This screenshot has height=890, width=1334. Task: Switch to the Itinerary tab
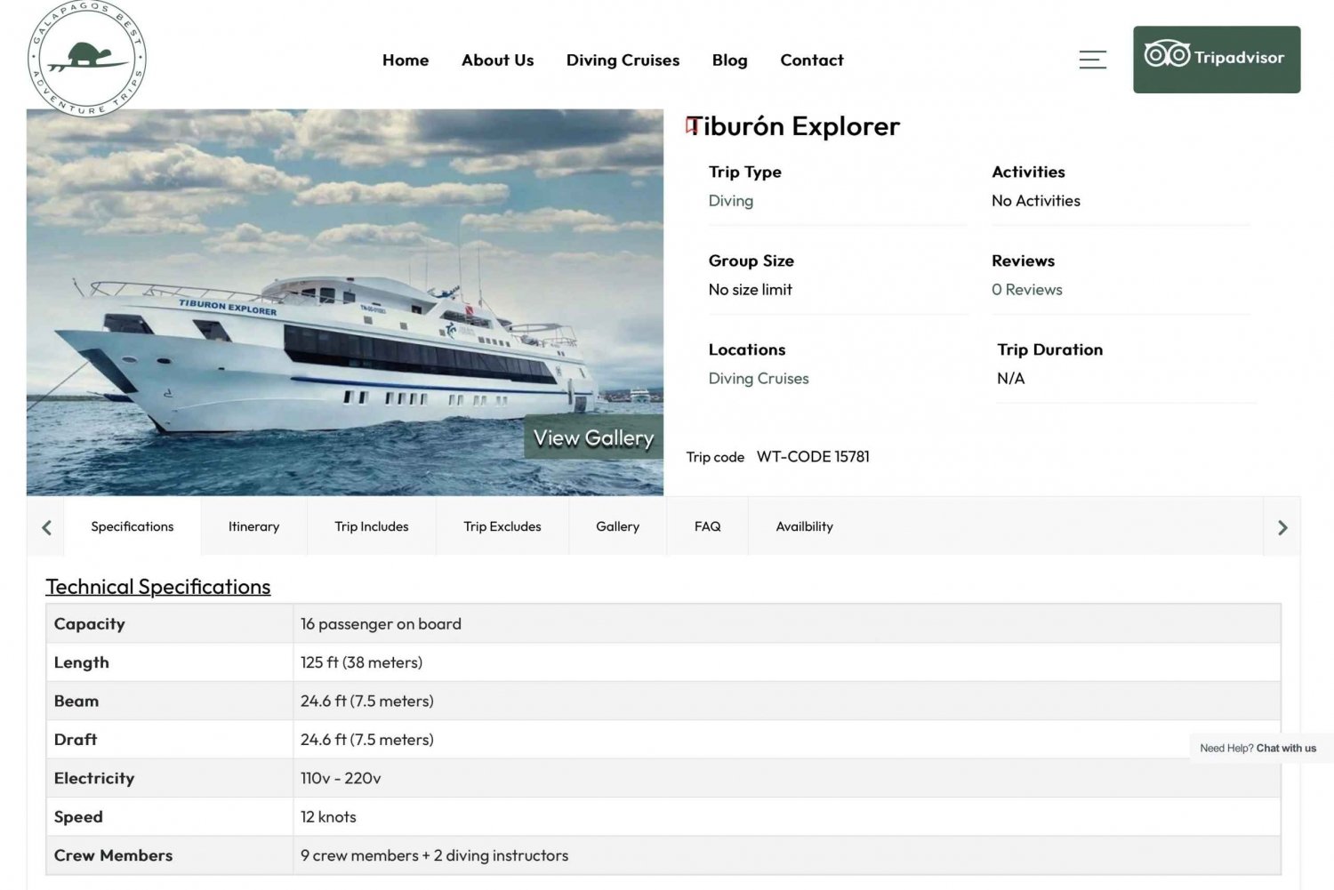click(x=253, y=526)
